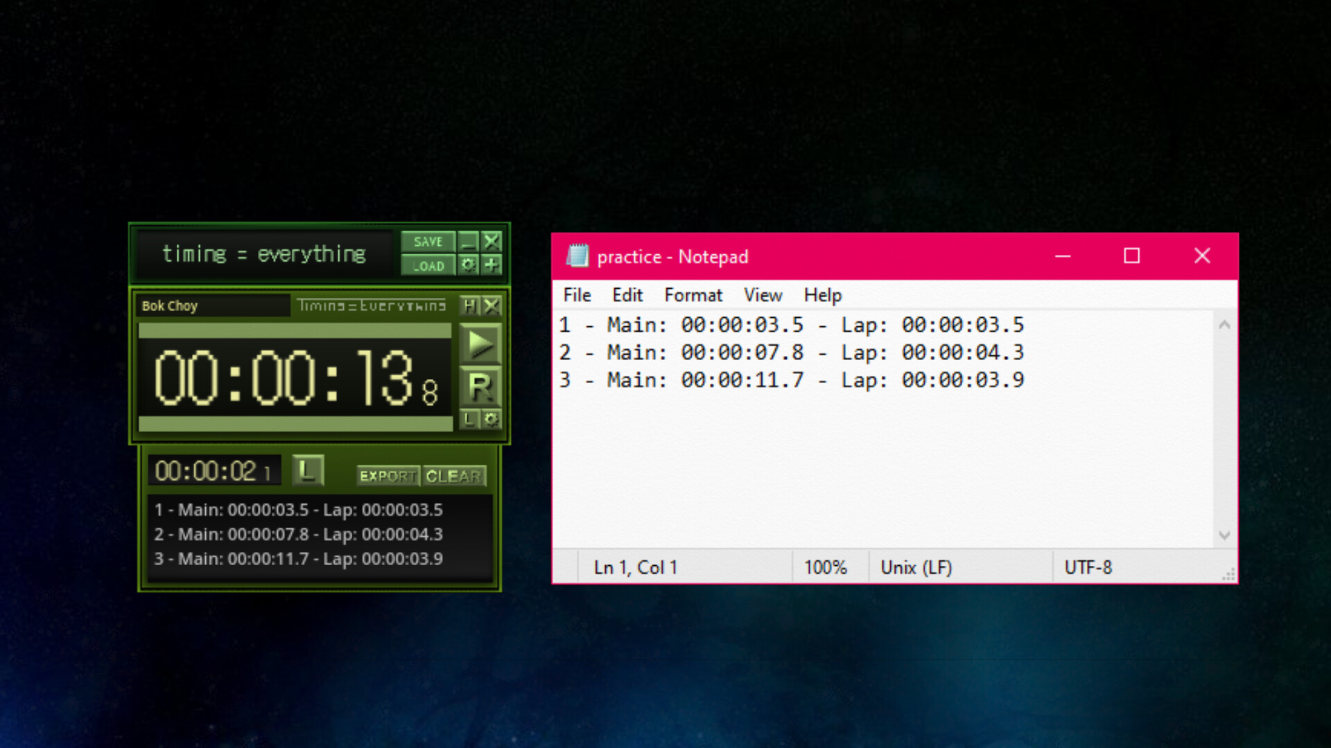Viewport: 1331px width, 748px height.
Task: Record a lap with large L button
Action: pyautogui.click(x=308, y=470)
